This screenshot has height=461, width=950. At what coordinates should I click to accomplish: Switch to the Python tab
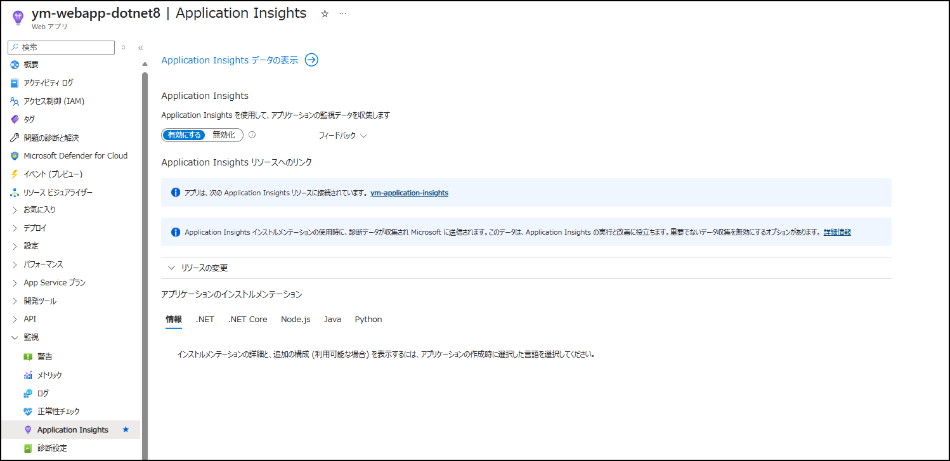pyautogui.click(x=368, y=320)
